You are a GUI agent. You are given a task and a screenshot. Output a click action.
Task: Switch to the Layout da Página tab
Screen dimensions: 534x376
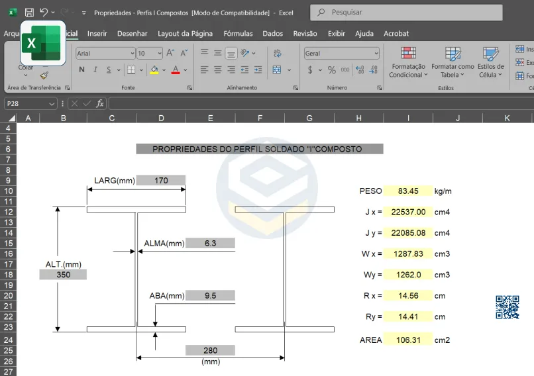point(185,33)
